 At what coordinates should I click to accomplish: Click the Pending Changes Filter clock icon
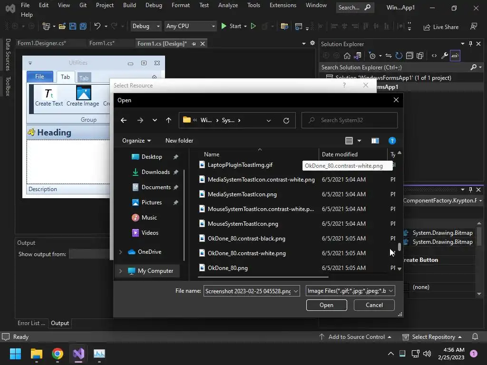click(372, 56)
